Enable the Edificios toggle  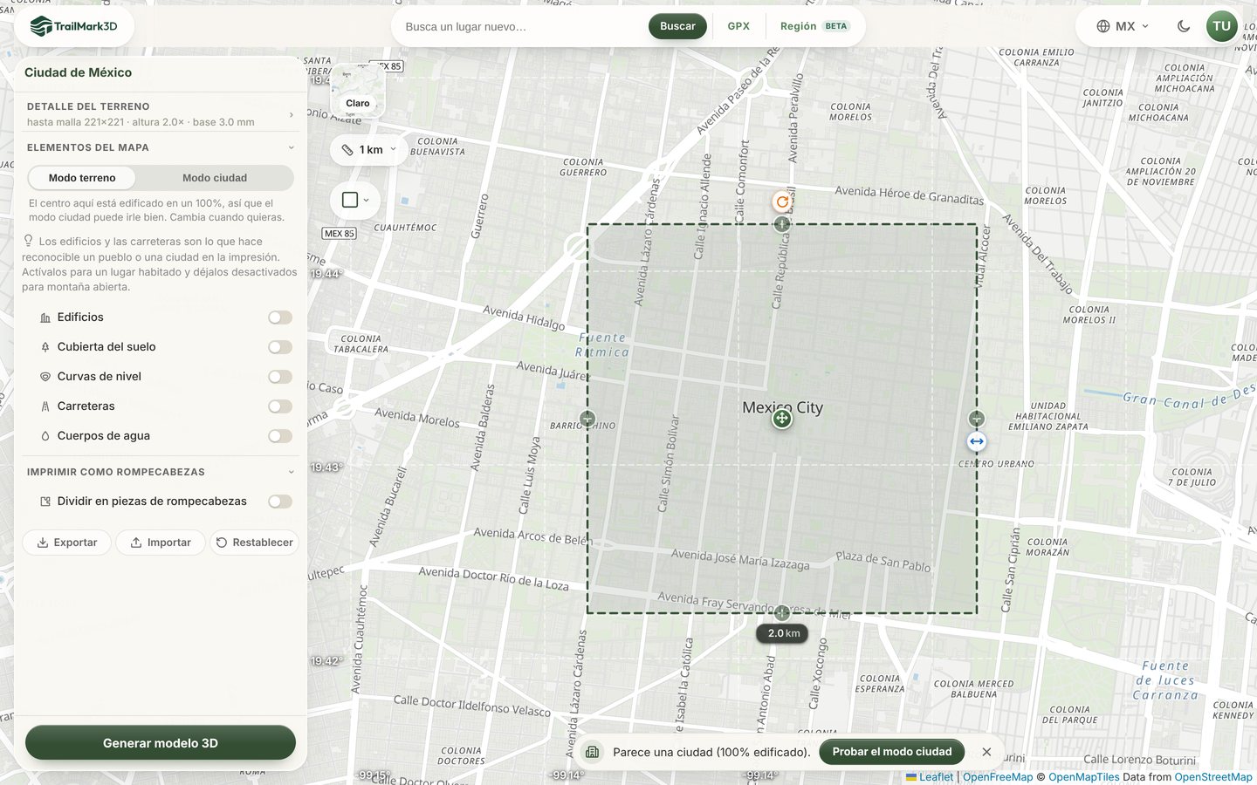coord(280,317)
